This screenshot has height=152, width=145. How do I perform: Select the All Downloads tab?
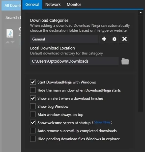pyautogui.click(x=11, y=5)
